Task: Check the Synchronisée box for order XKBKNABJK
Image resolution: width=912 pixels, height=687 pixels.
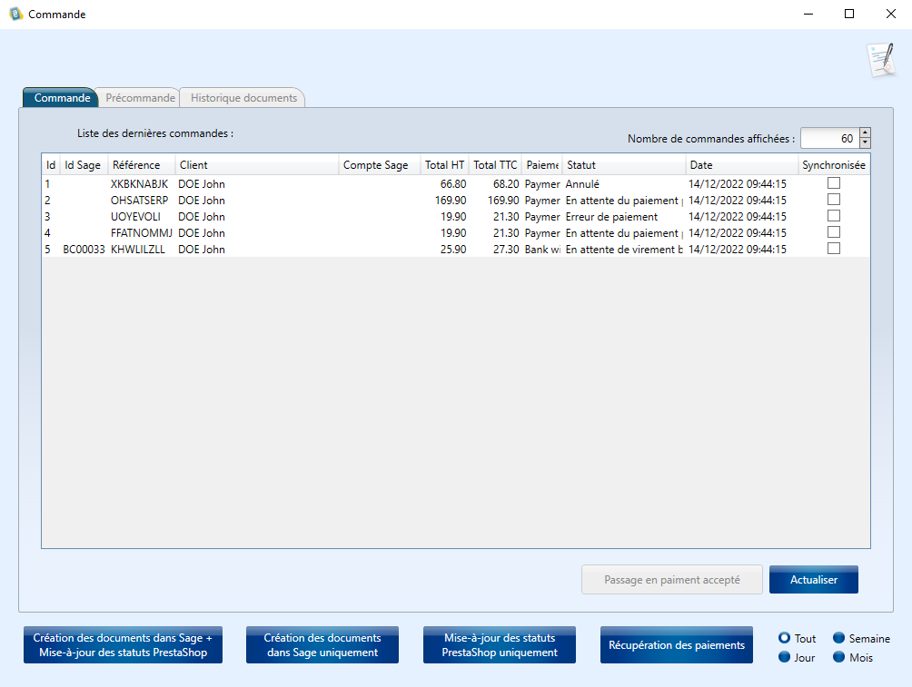Action: pyautogui.click(x=833, y=183)
